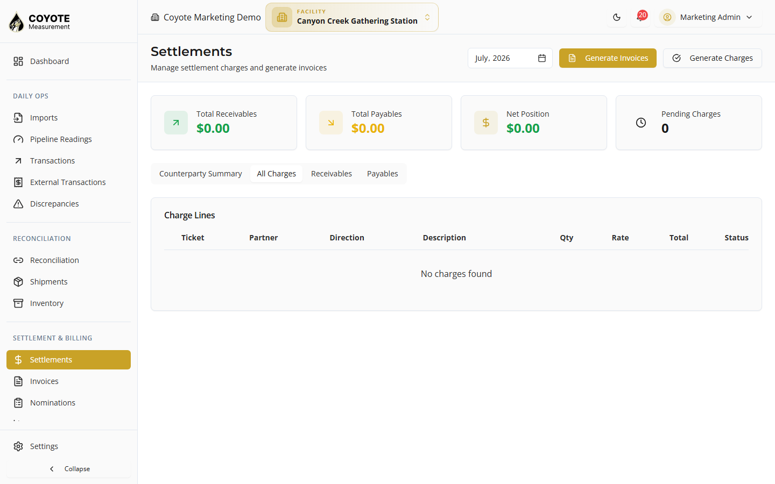Click the Discrepancies warning triangle icon
Screen dimensions: 775x484
click(18, 204)
